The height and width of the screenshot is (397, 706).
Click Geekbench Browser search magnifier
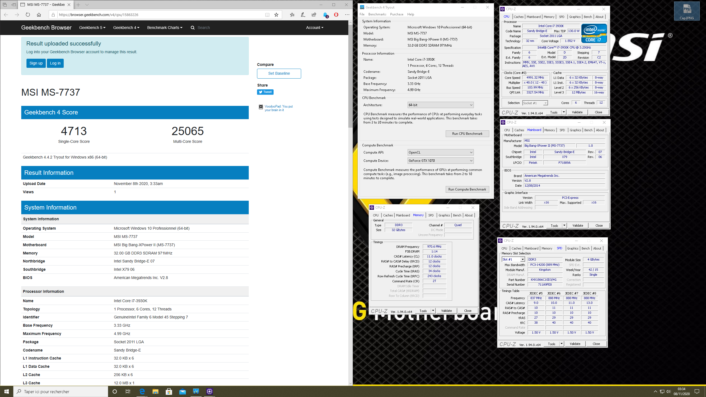coord(192,28)
